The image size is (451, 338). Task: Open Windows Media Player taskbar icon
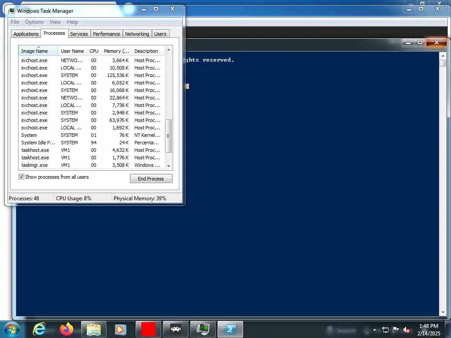121,329
